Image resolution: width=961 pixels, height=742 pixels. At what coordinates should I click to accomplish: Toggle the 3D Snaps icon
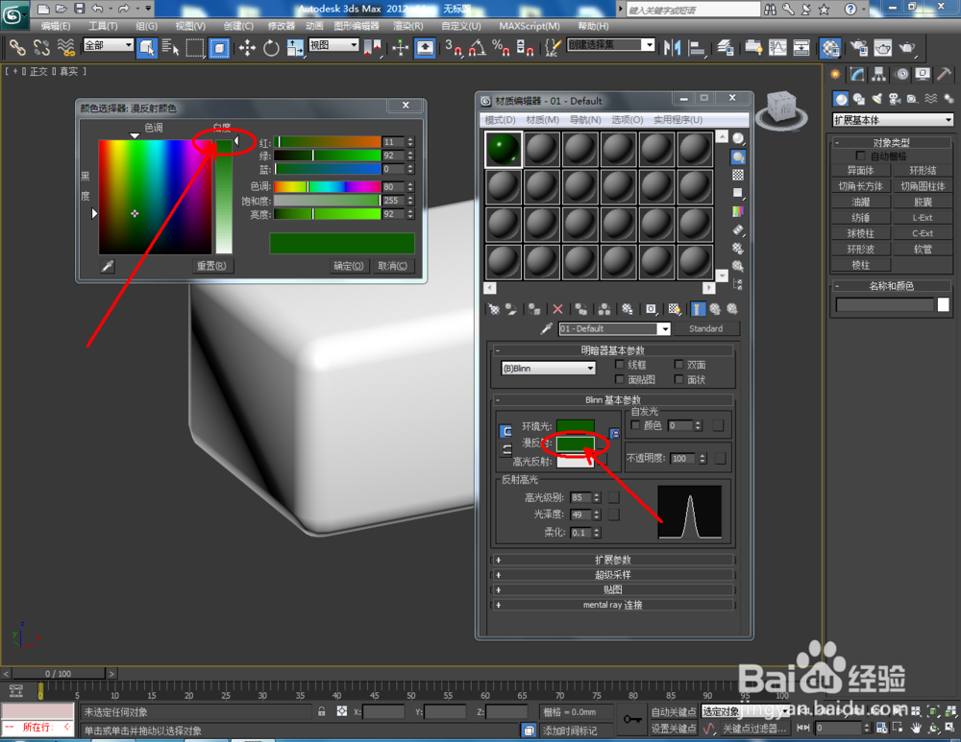pyautogui.click(x=454, y=47)
